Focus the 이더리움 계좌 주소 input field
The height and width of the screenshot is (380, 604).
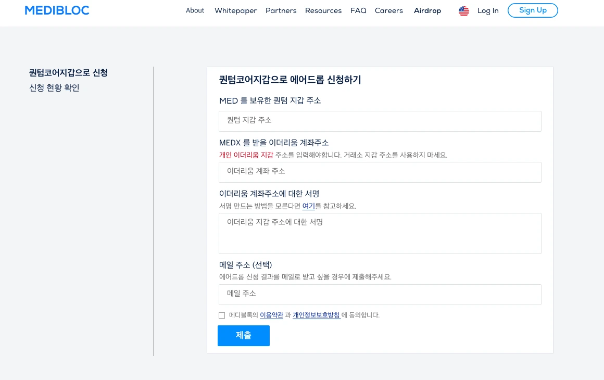click(x=380, y=172)
